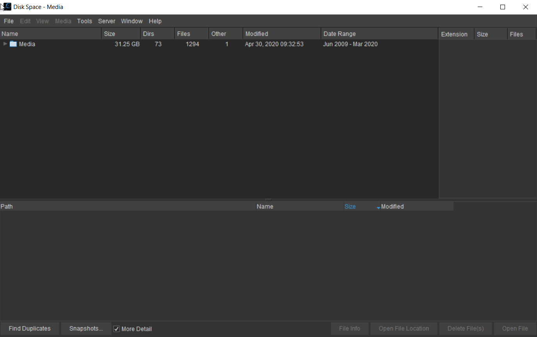Click the blue sort arrow before Modified
The image size is (537, 337).
(x=378, y=208)
